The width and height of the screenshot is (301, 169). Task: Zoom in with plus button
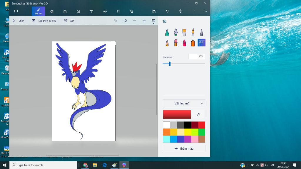[x=144, y=21]
